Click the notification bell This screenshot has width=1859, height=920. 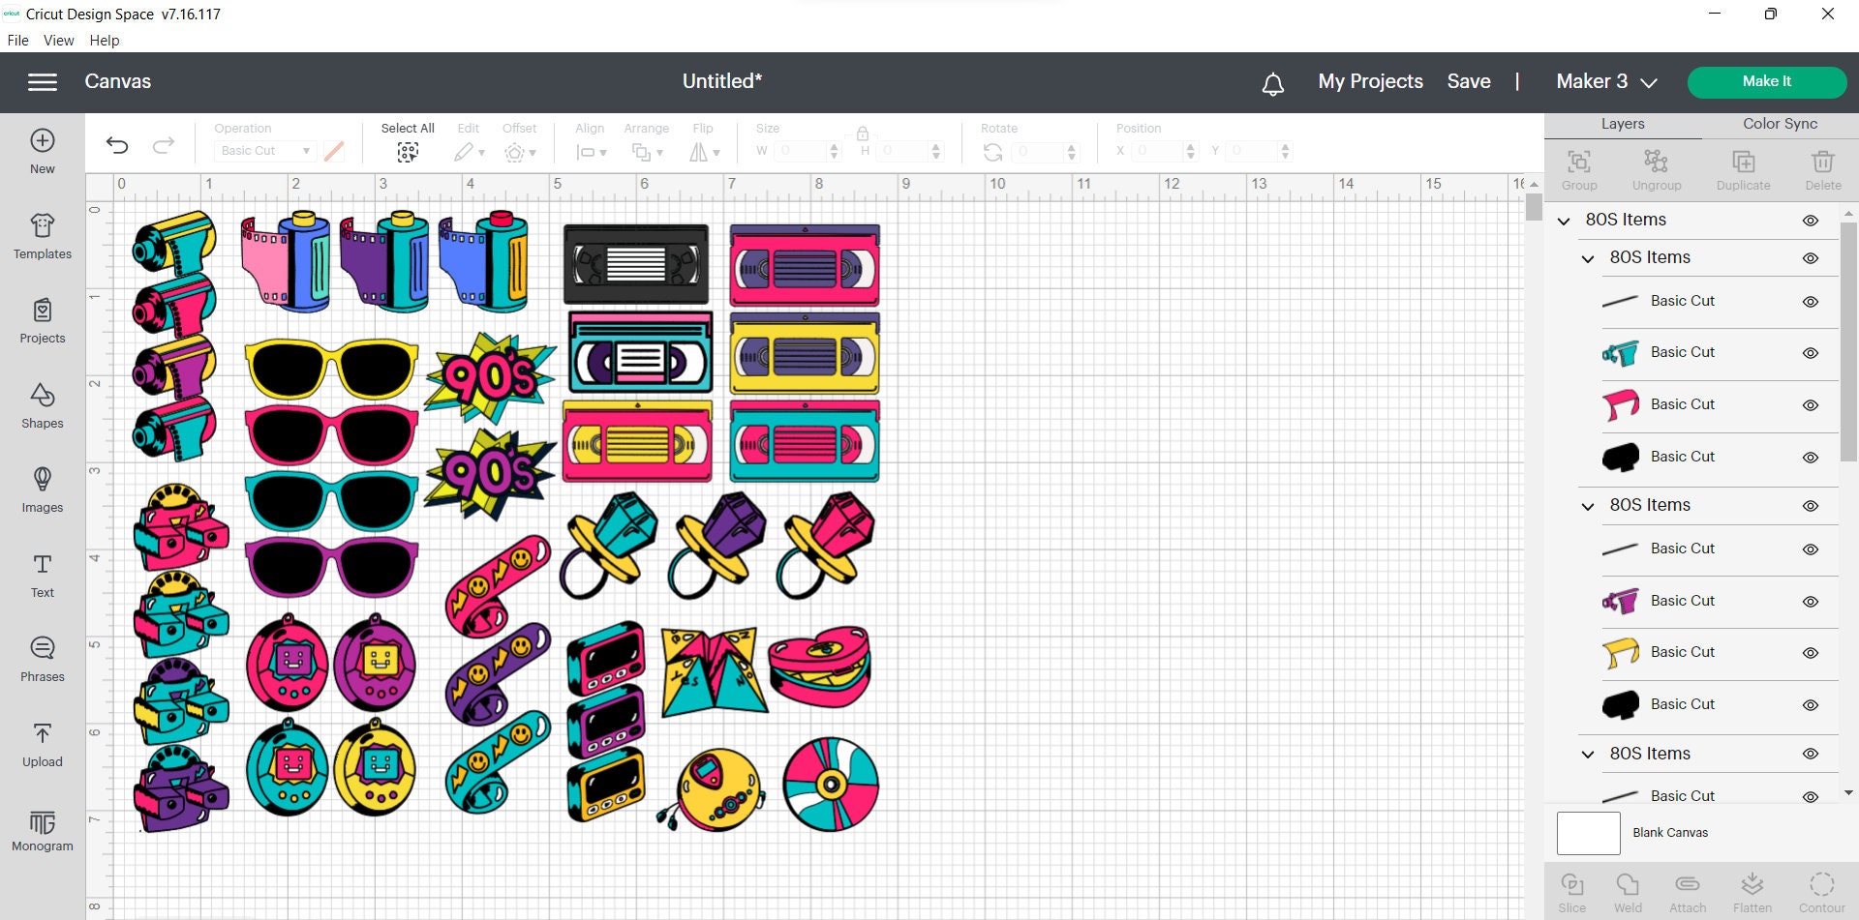(1273, 83)
